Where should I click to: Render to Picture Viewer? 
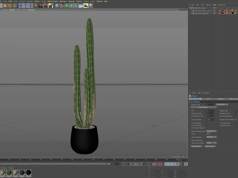[46, 6]
